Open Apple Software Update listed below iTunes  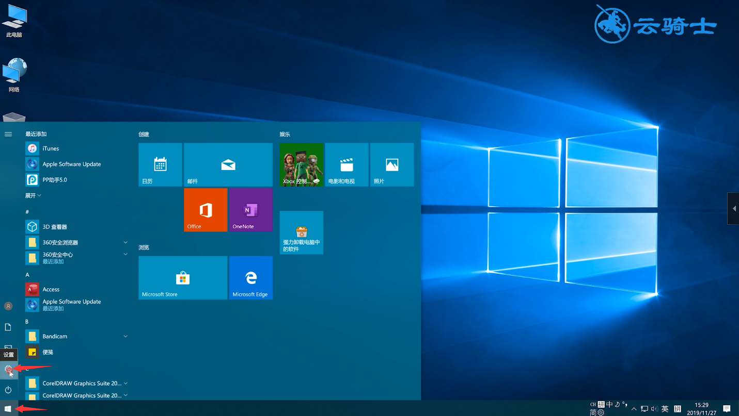(x=76, y=164)
